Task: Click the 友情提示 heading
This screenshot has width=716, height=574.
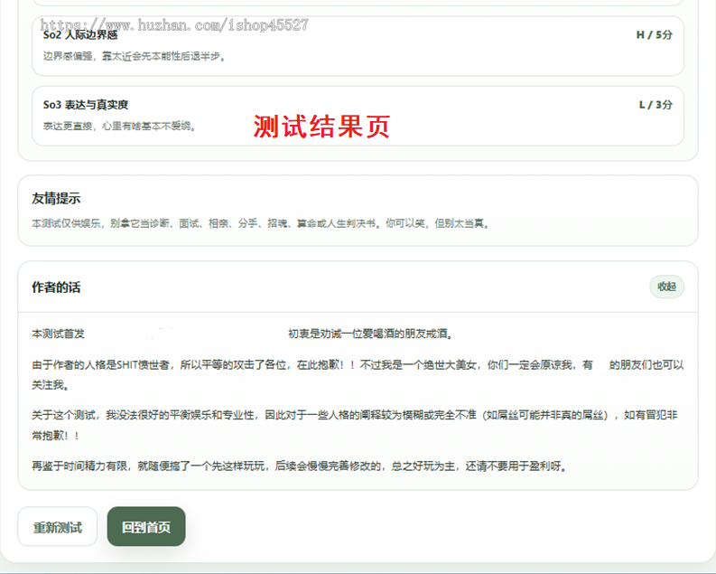Action: pyautogui.click(x=56, y=198)
